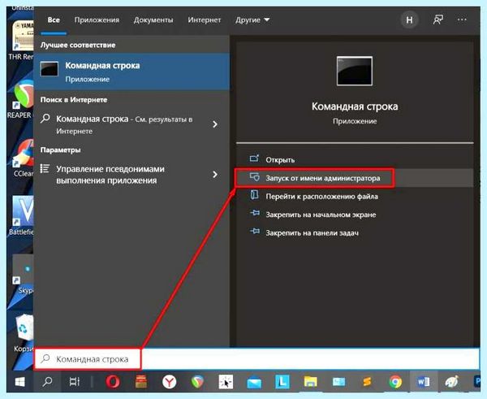Viewport: 487px width, 399px height.
Task: Click the H user account avatar
Action: click(x=409, y=20)
